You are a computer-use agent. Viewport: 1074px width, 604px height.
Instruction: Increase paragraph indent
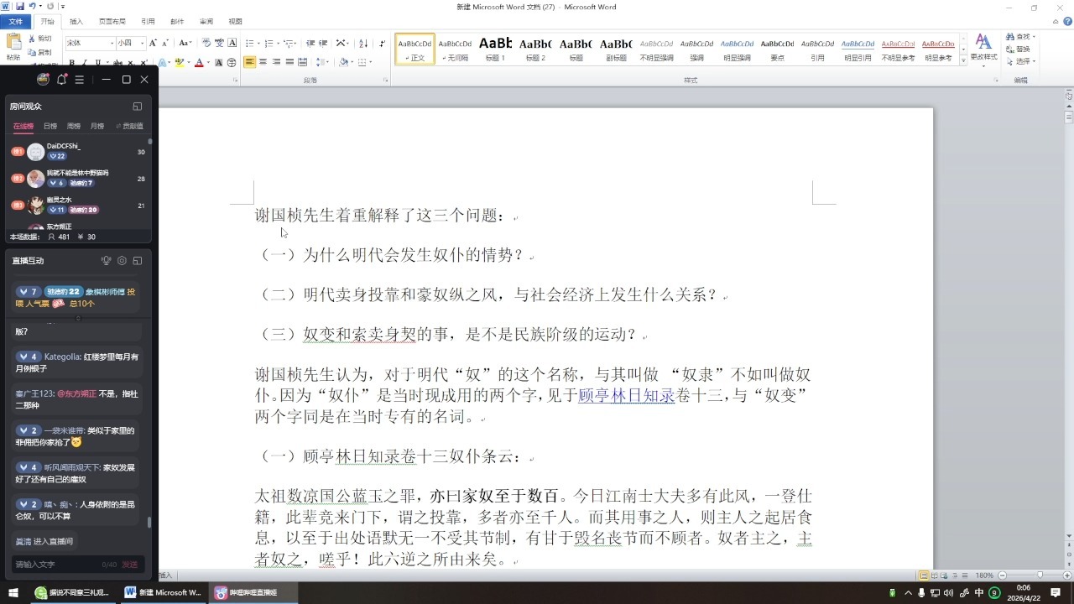(x=323, y=43)
